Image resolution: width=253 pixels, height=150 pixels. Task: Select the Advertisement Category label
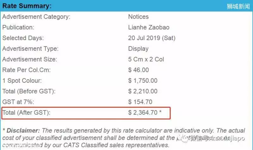[36, 17]
